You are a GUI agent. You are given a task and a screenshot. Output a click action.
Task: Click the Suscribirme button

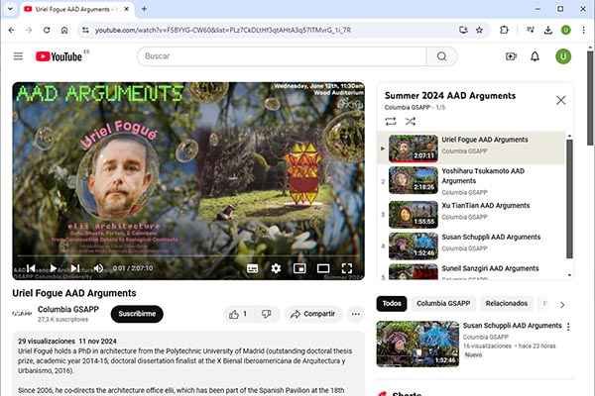(x=137, y=314)
